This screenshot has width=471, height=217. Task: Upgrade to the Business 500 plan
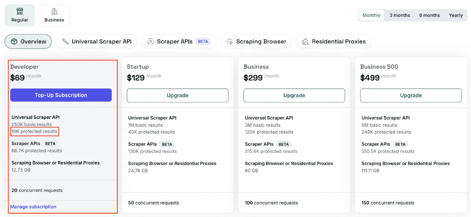click(411, 95)
